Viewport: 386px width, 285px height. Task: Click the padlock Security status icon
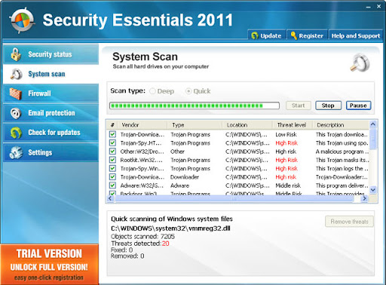16,54
